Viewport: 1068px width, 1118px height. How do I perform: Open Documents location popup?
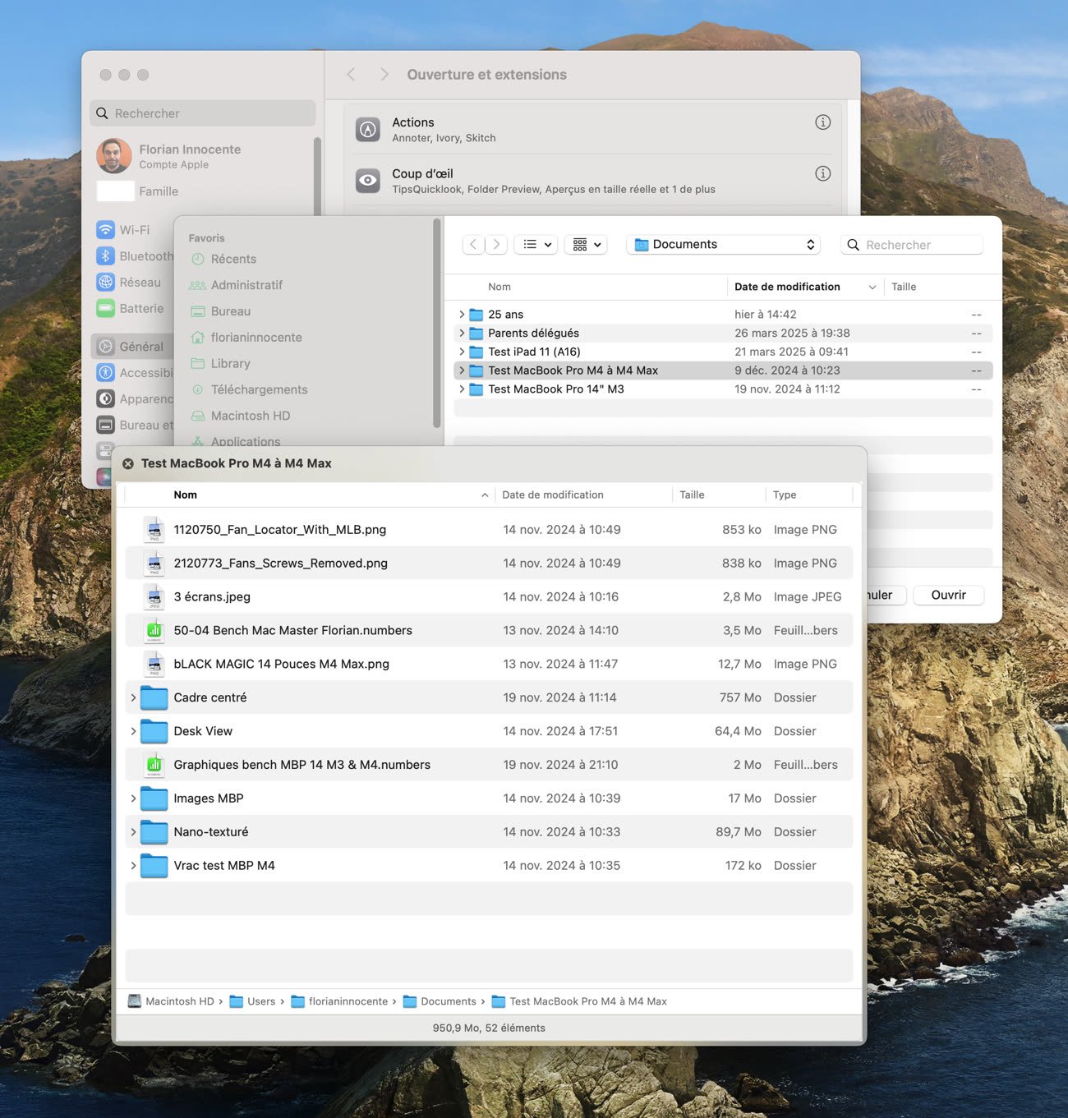click(x=725, y=245)
